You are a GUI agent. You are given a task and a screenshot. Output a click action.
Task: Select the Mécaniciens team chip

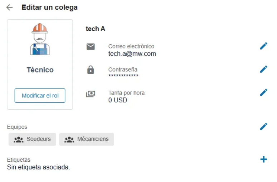click(86, 139)
